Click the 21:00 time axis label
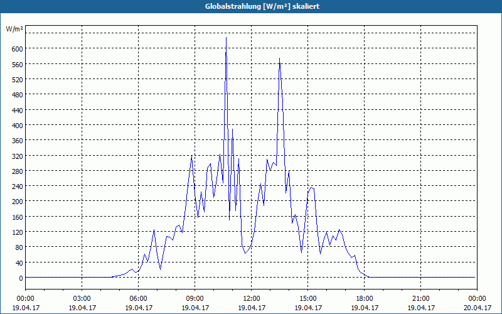 (x=420, y=299)
